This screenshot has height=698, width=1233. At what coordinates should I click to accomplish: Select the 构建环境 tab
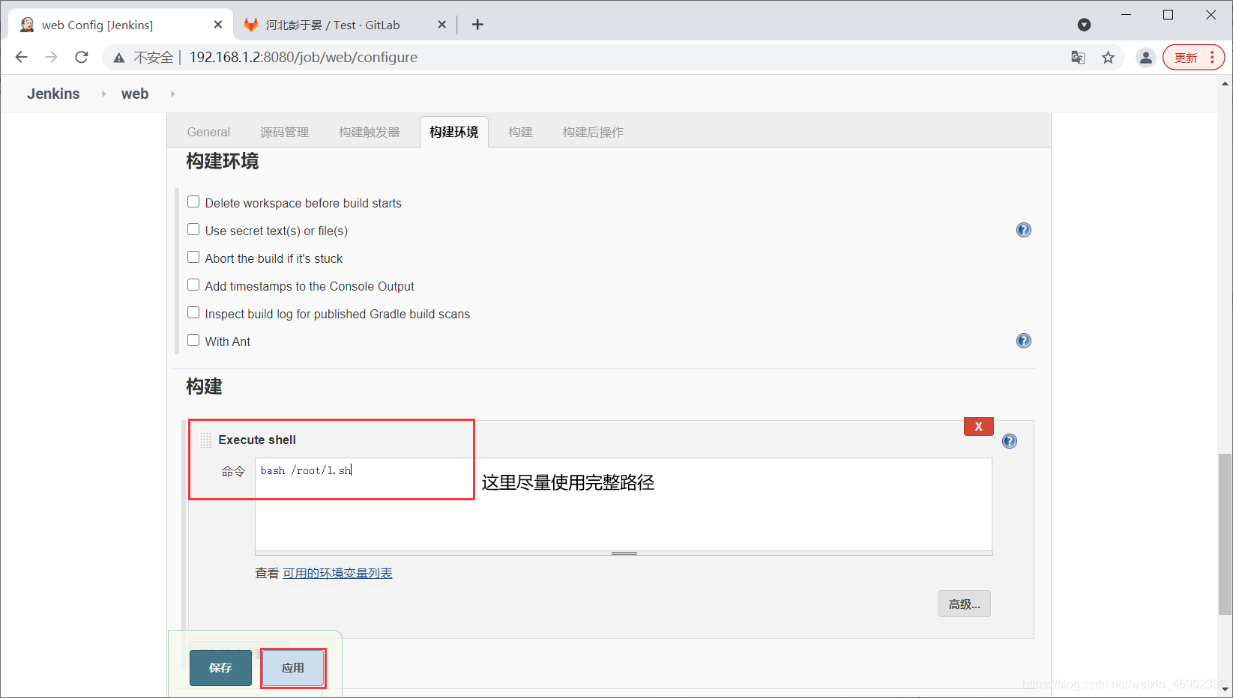[454, 132]
